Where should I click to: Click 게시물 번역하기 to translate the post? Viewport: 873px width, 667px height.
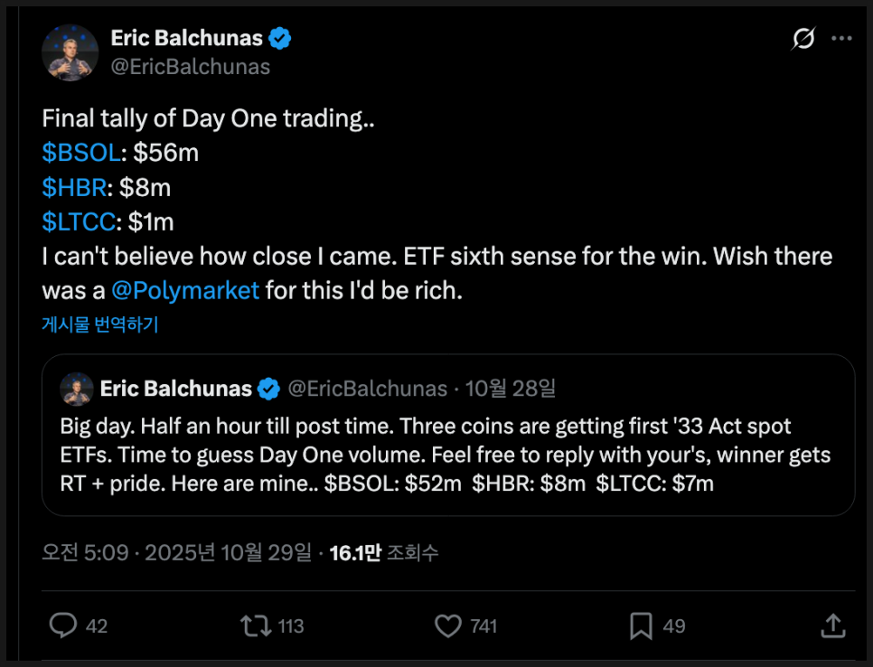[x=99, y=324]
